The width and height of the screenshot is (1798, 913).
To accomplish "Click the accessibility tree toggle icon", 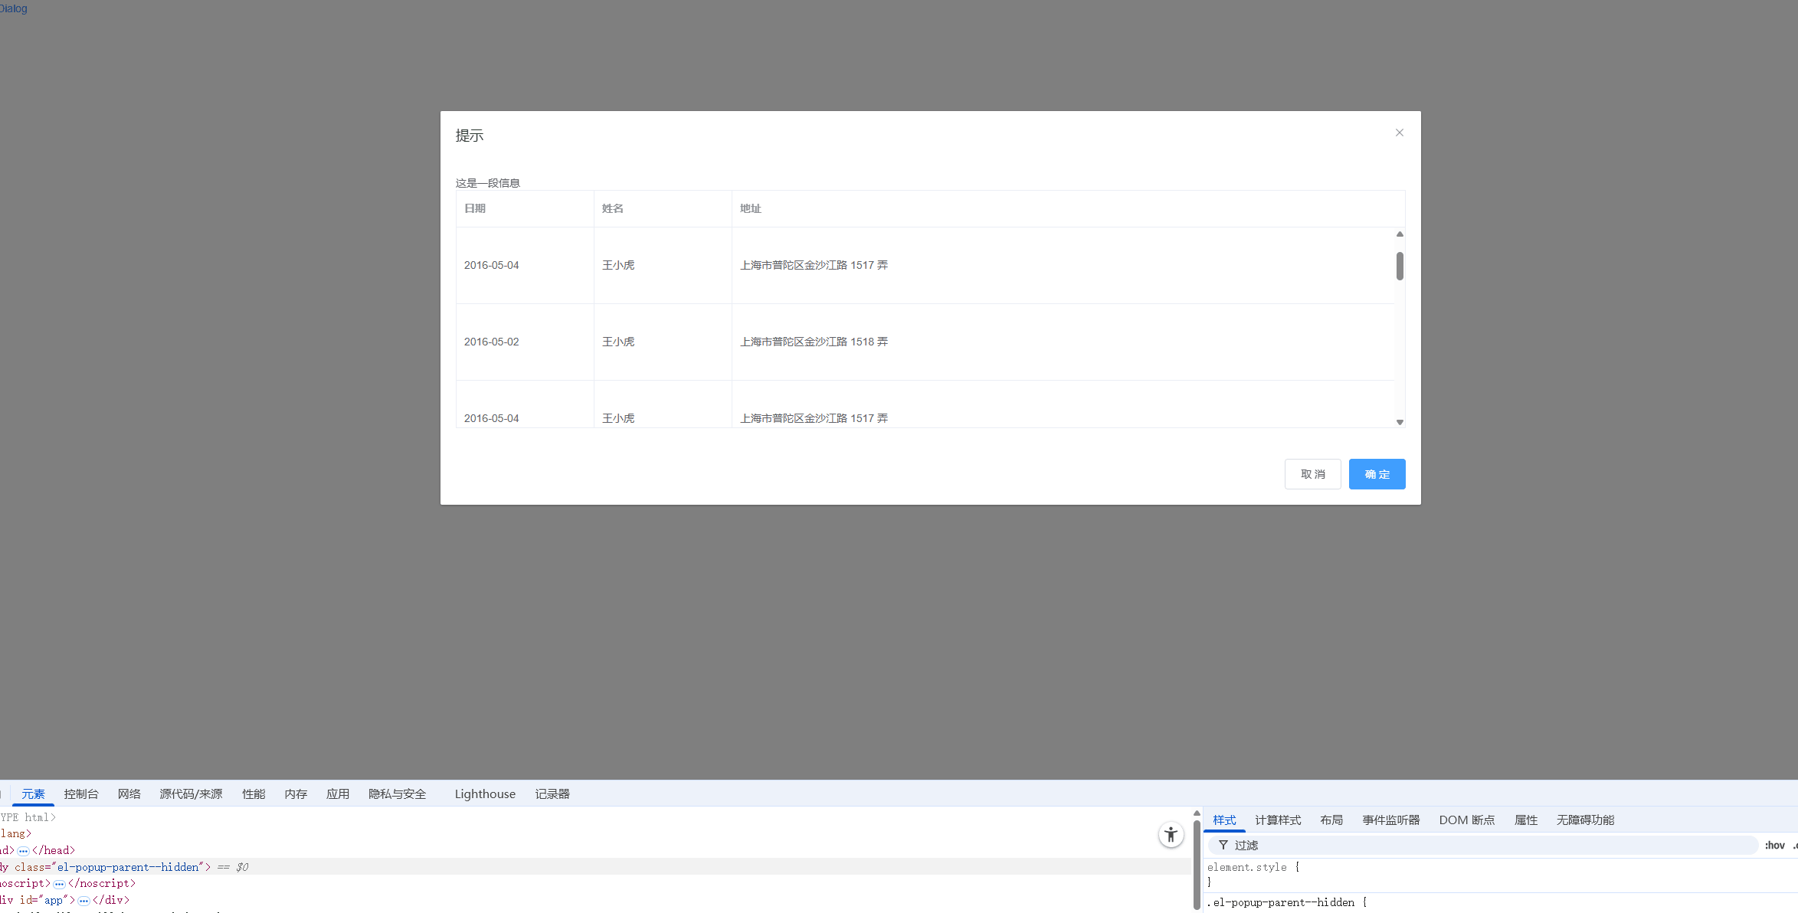I will click(x=1171, y=834).
